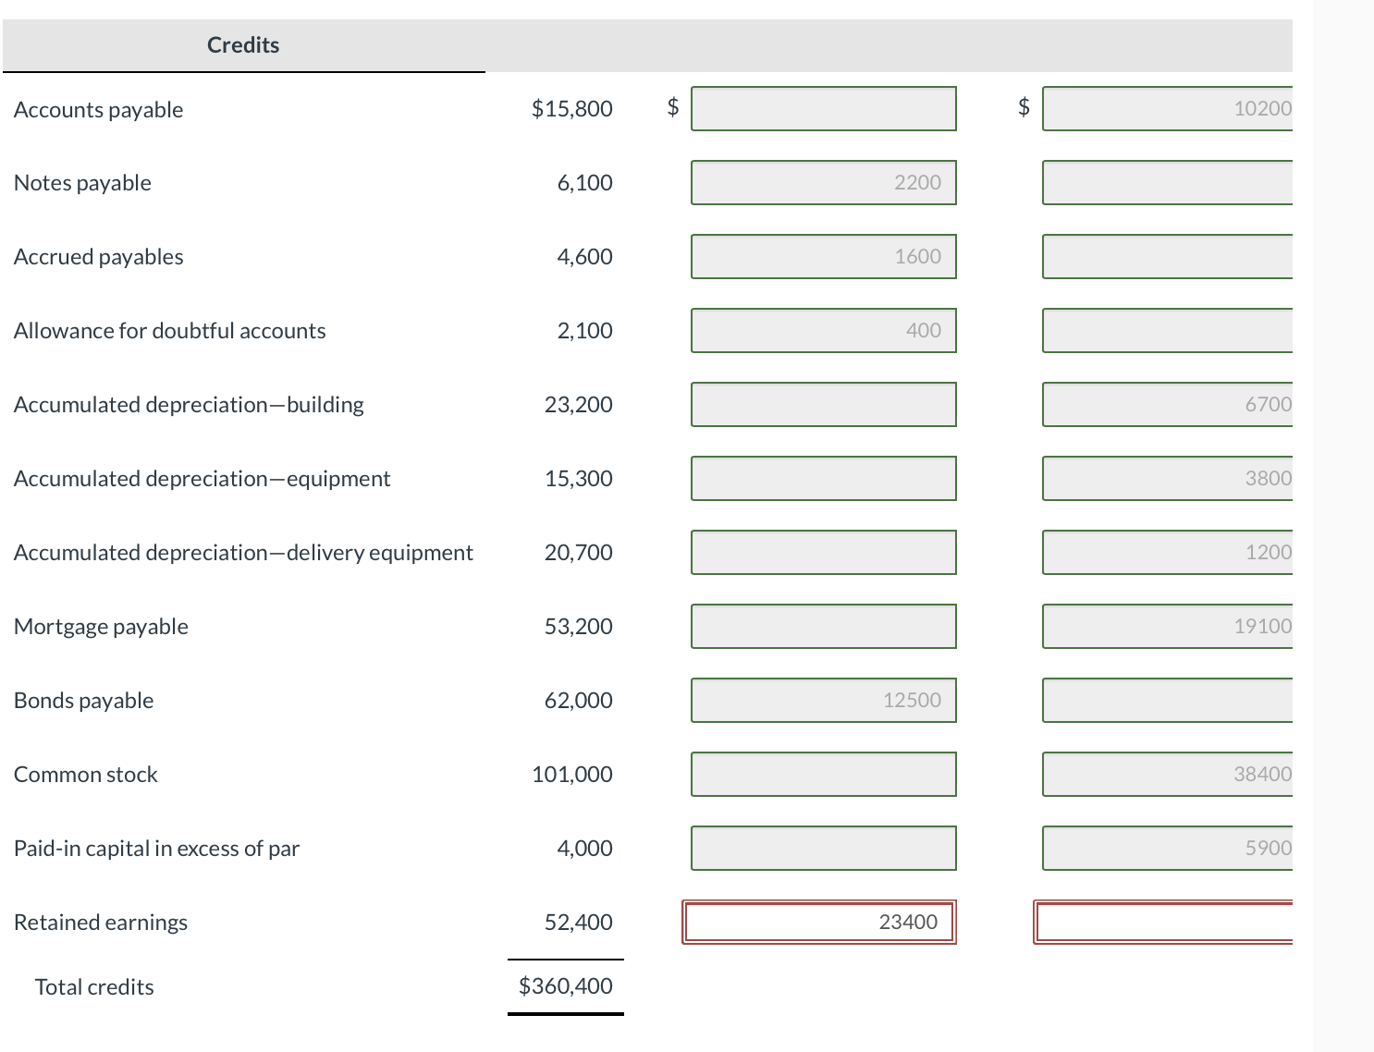
Task: Select the Bonds payable field containing 12500
Action: (x=824, y=700)
